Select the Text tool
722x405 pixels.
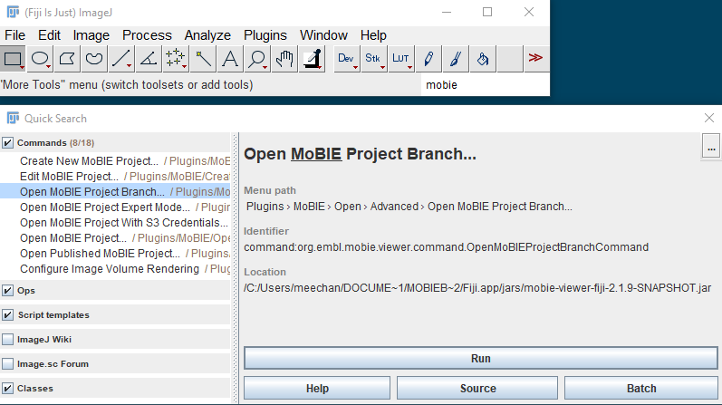pyautogui.click(x=230, y=59)
